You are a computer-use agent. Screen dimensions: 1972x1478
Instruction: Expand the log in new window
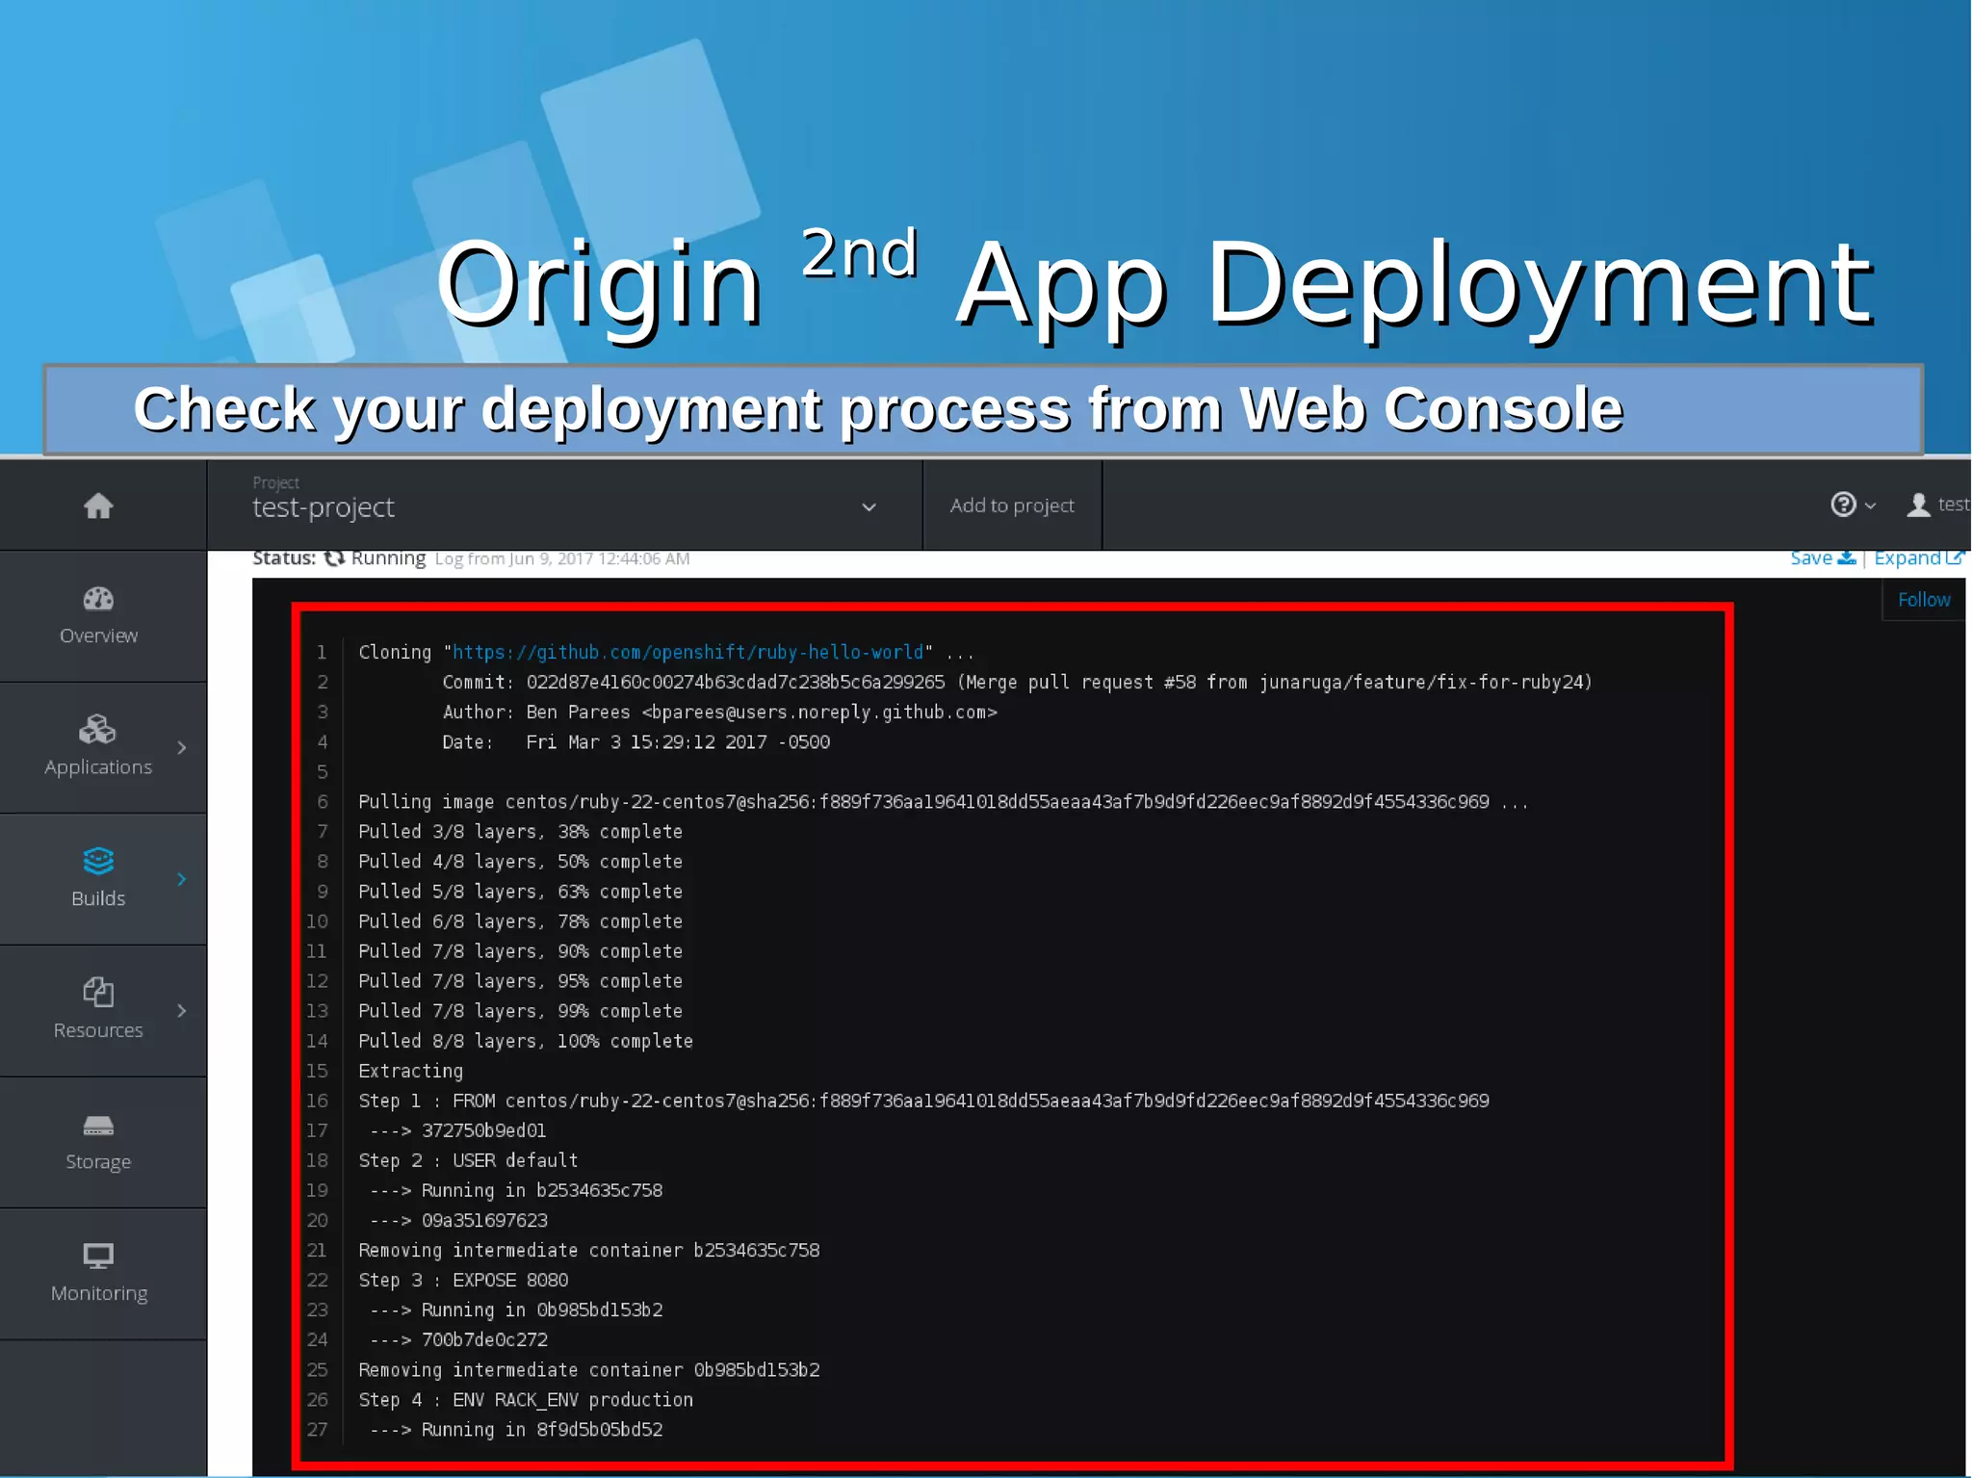1917,558
